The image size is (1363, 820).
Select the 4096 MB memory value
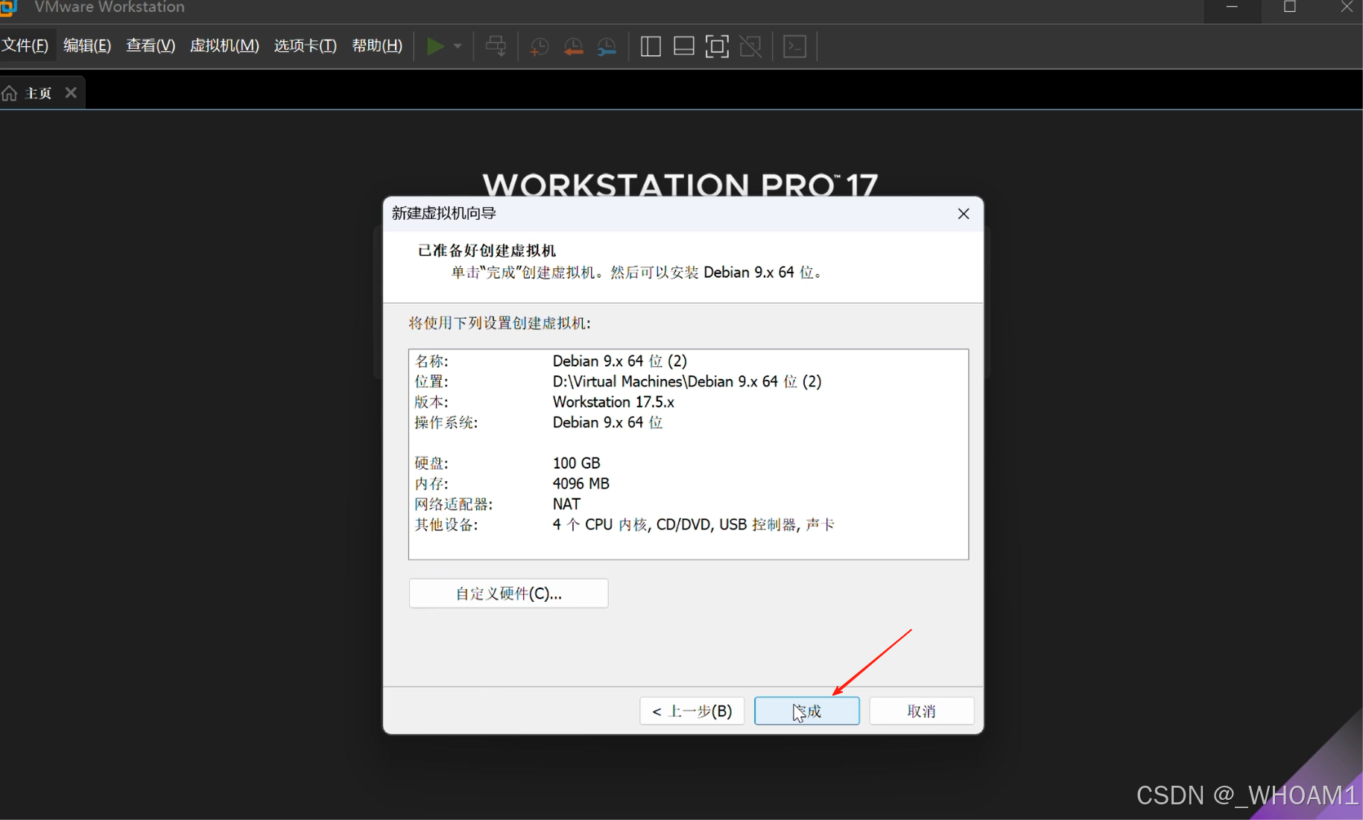(x=581, y=483)
